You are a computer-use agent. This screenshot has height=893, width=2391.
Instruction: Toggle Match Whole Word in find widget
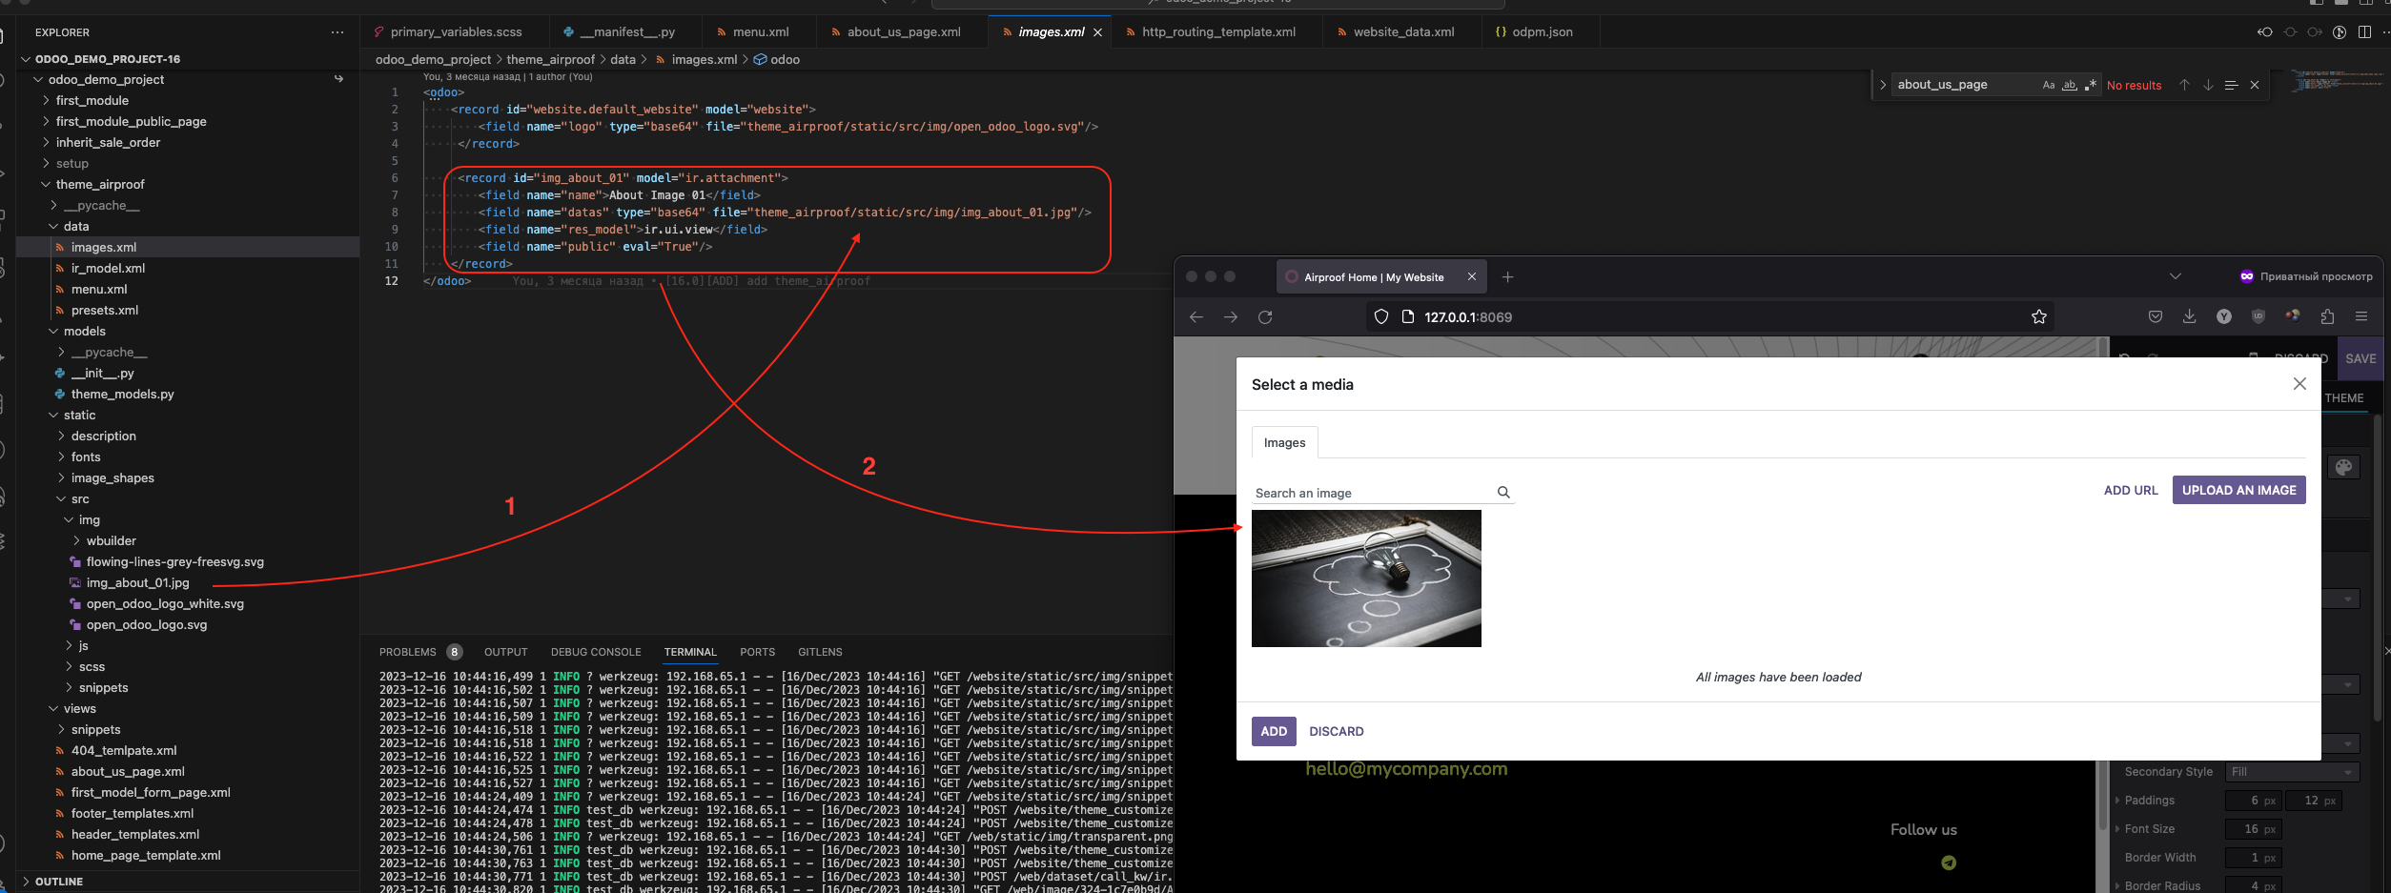click(2070, 85)
